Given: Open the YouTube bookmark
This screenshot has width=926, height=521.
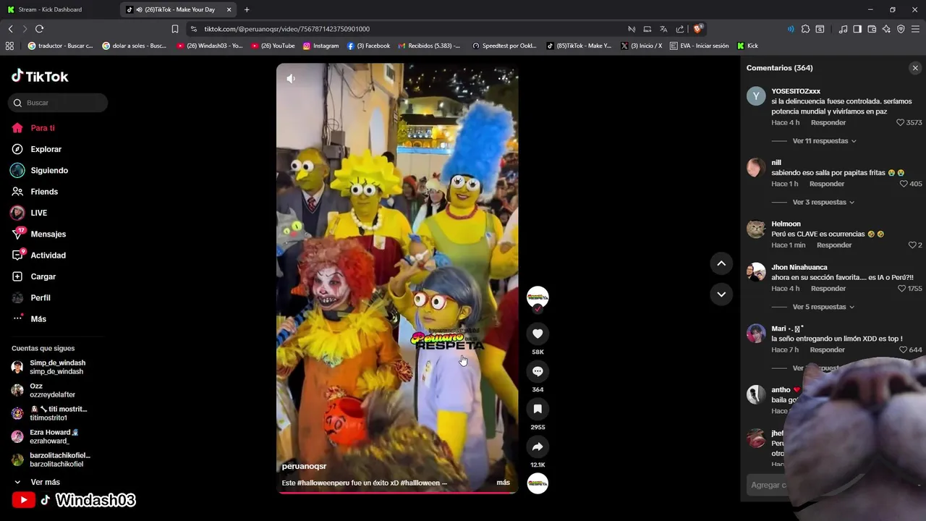Looking at the screenshot, I should [x=273, y=46].
